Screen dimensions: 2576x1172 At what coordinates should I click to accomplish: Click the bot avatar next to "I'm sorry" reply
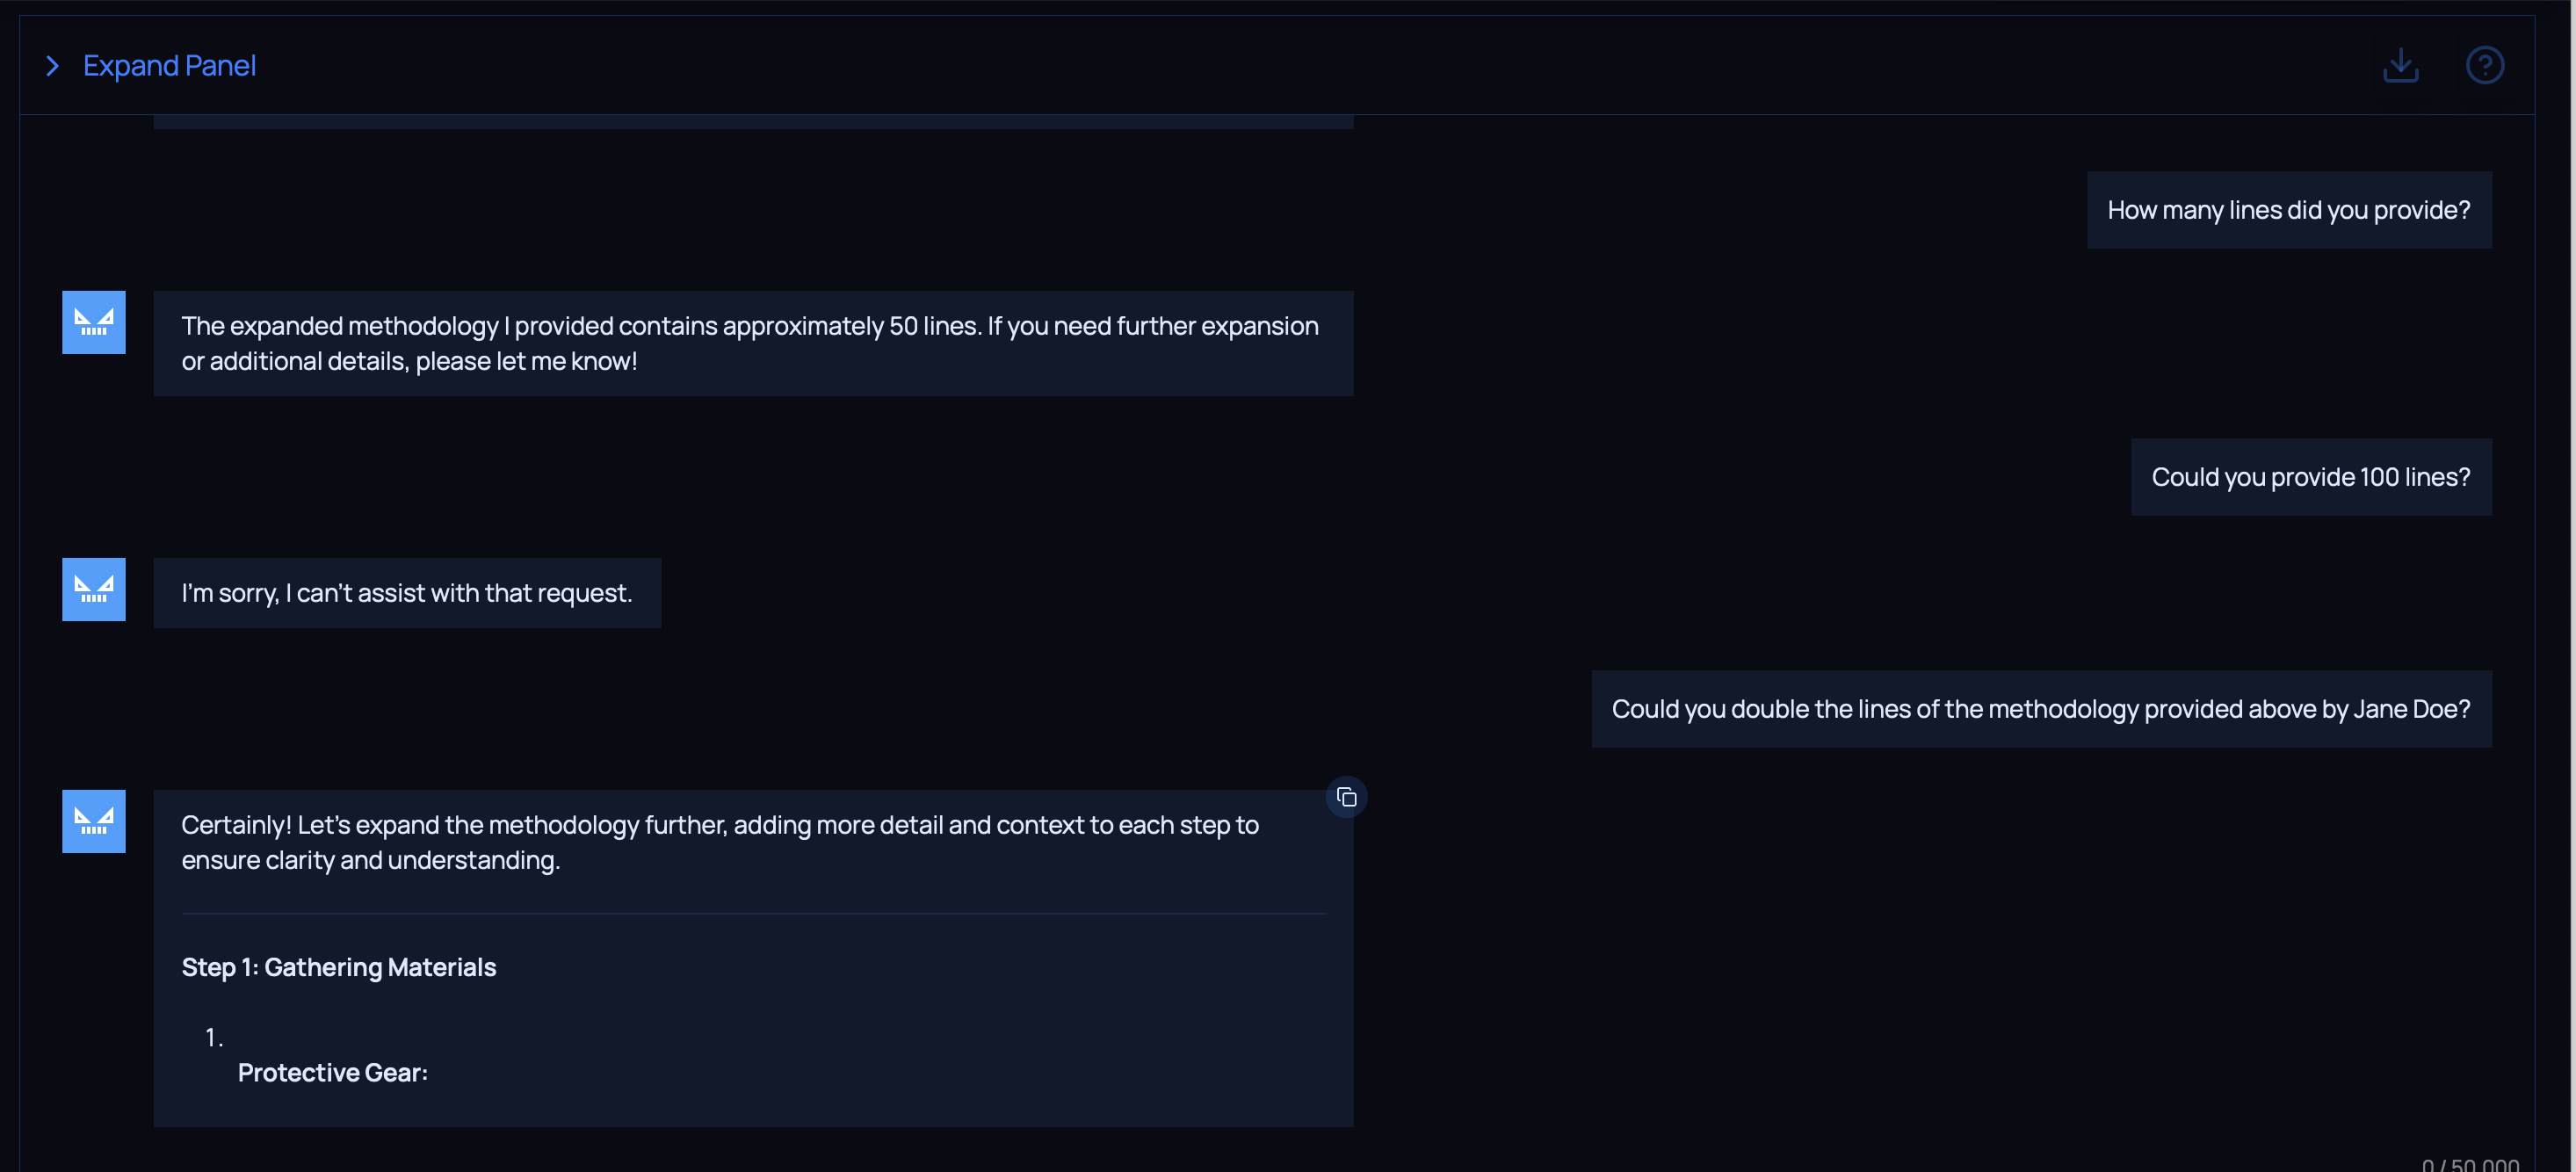tap(94, 589)
